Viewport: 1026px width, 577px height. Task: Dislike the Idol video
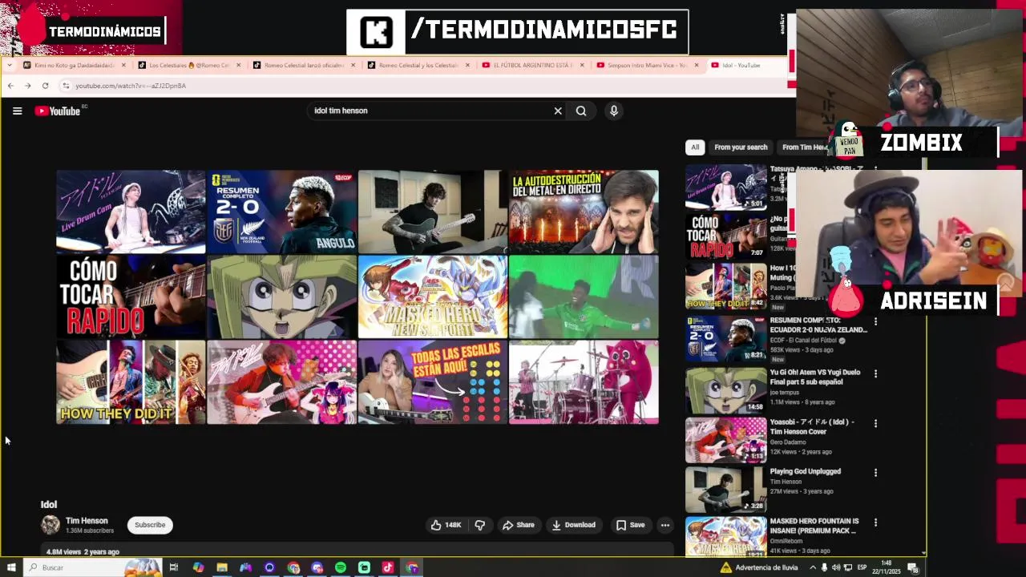480,525
